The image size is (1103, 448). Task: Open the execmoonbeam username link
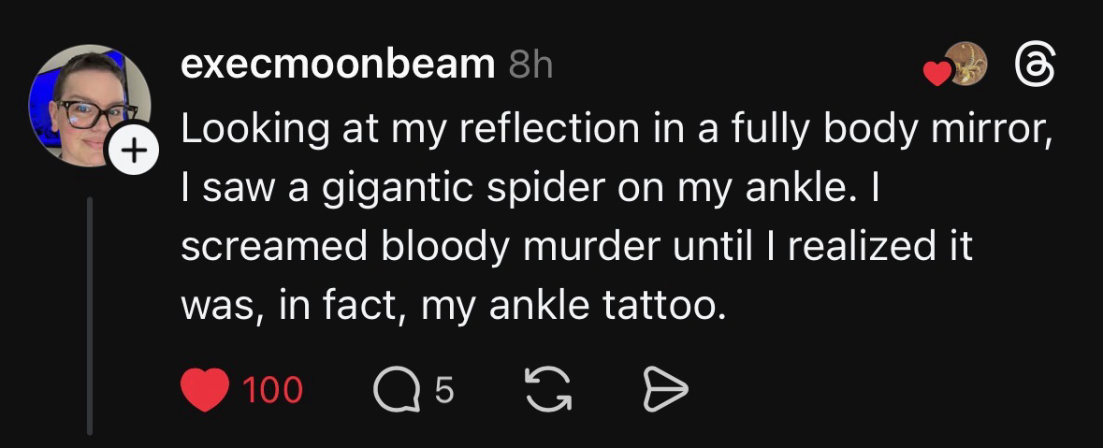338,65
